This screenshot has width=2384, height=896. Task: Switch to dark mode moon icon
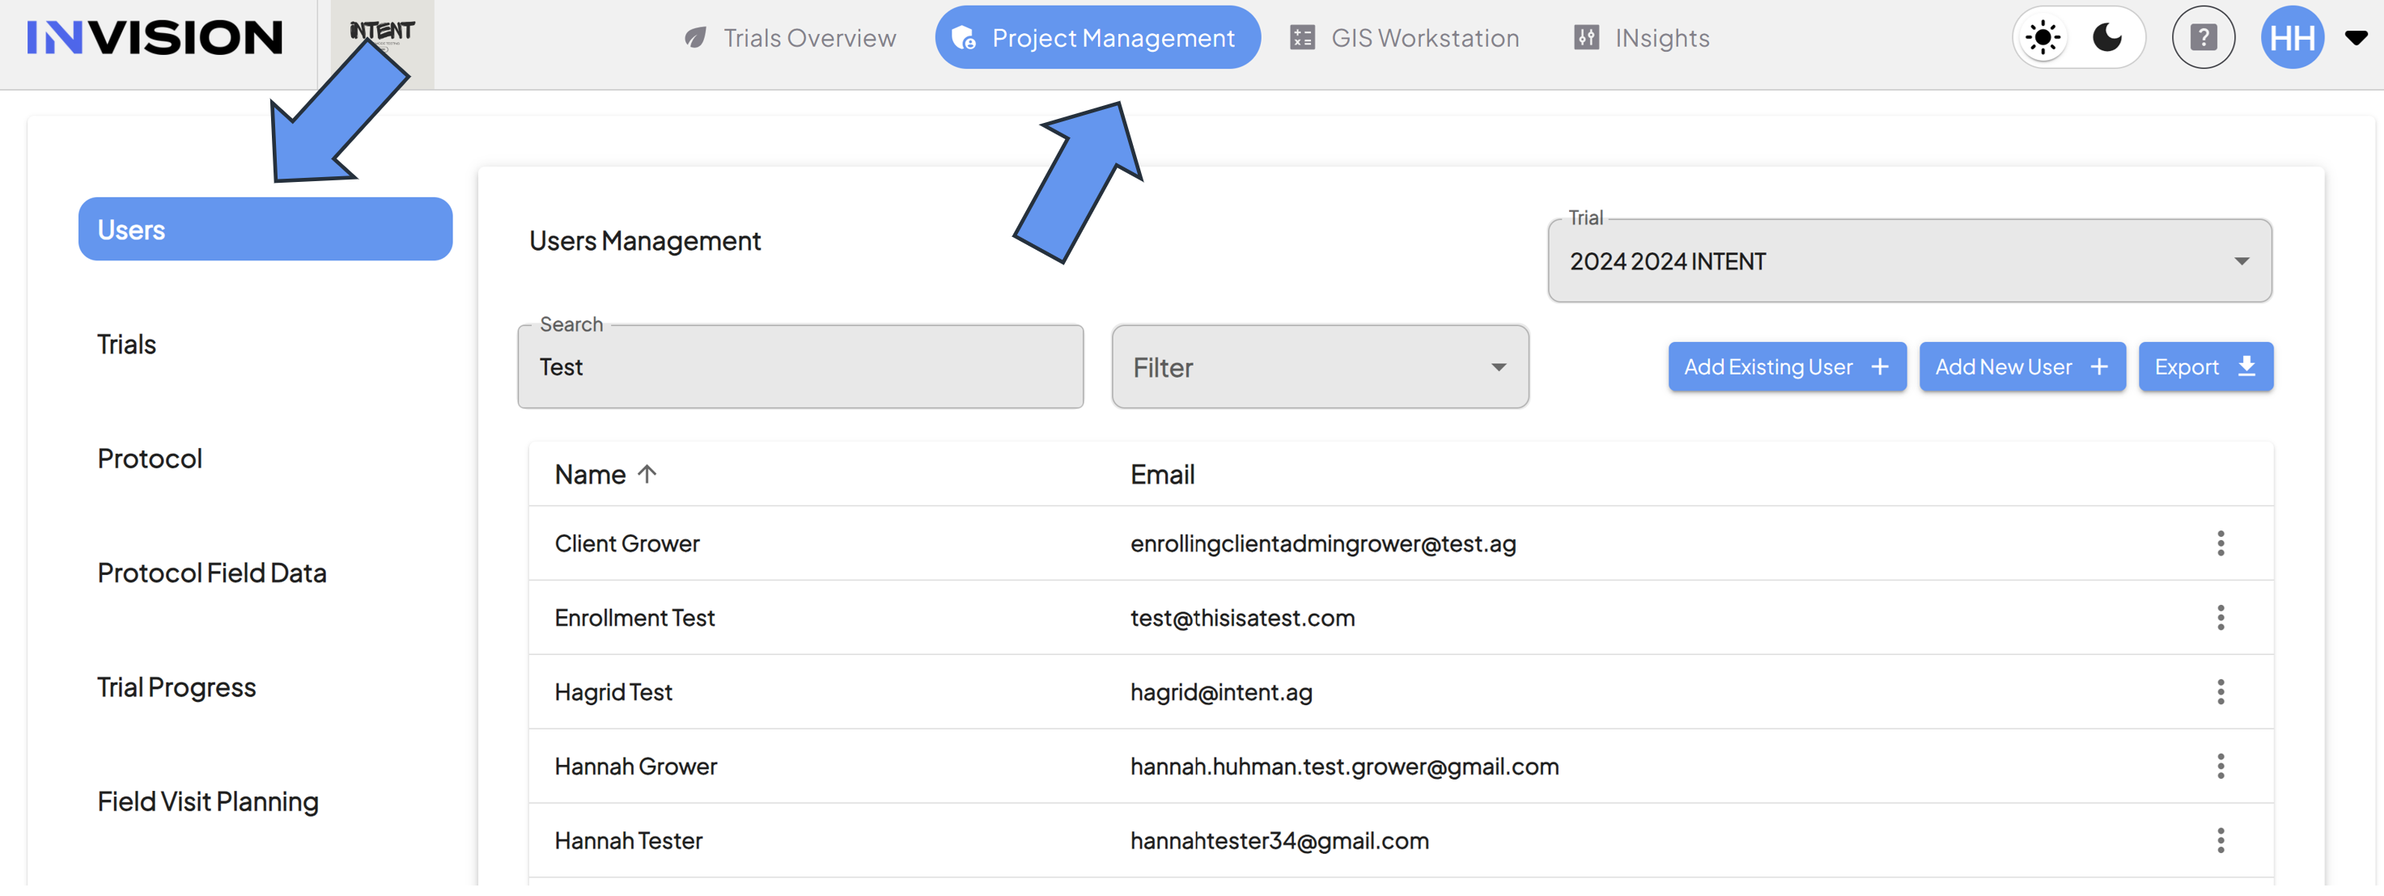pyautogui.click(x=2107, y=38)
